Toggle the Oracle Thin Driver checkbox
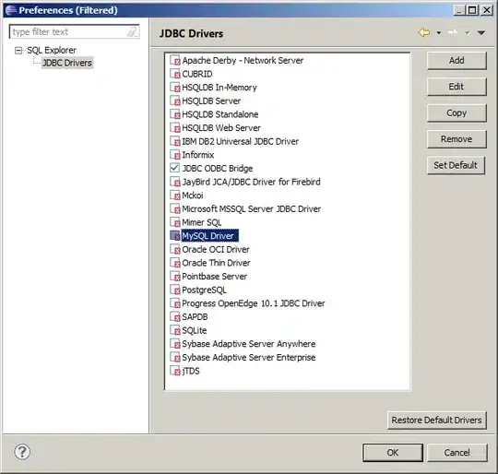This screenshot has width=498, height=474. tap(174, 263)
